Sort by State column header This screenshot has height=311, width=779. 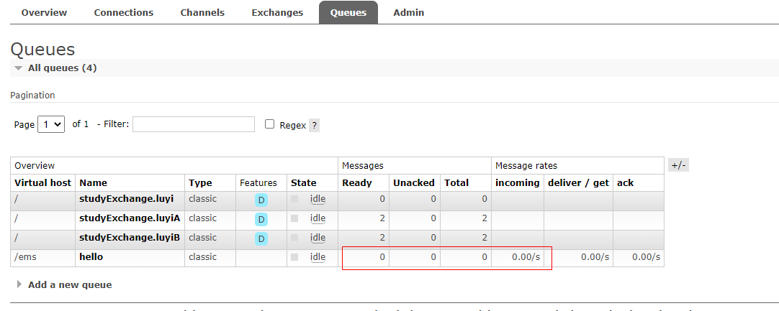click(304, 182)
